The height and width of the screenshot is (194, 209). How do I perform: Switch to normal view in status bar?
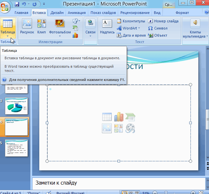125,192
